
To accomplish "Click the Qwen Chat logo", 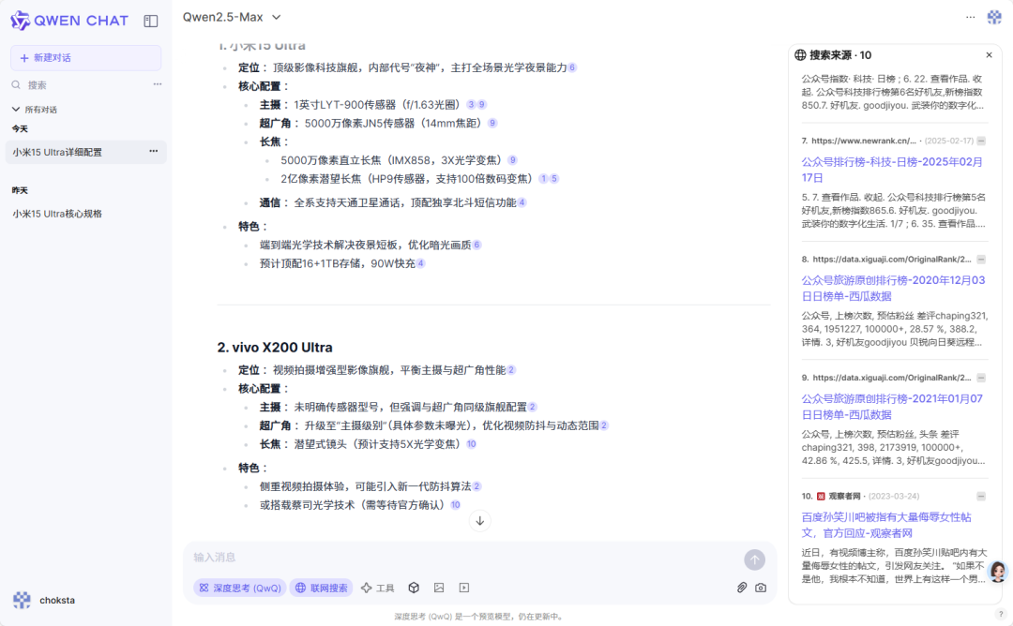I will pos(69,21).
